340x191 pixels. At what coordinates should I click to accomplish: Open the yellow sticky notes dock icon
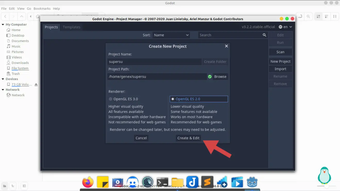click(x=103, y=182)
